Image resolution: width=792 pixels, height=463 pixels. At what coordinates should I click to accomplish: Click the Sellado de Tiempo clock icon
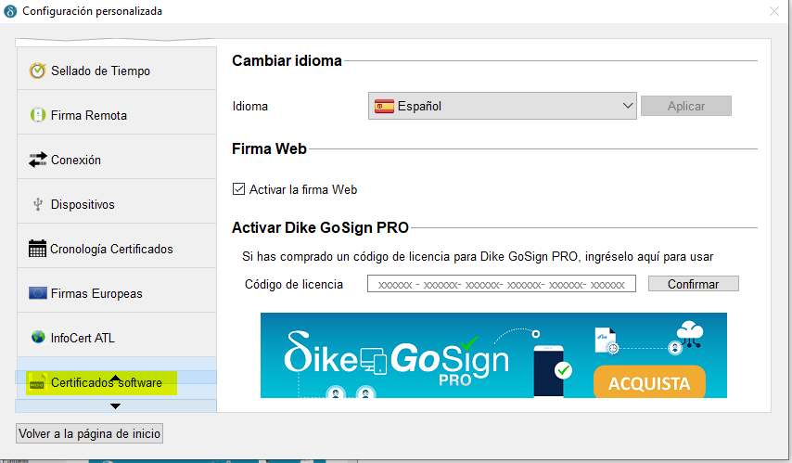pyautogui.click(x=37, y=71)
